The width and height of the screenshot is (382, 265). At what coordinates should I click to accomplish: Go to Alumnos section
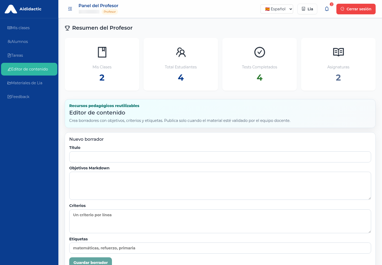pos(29,42)
